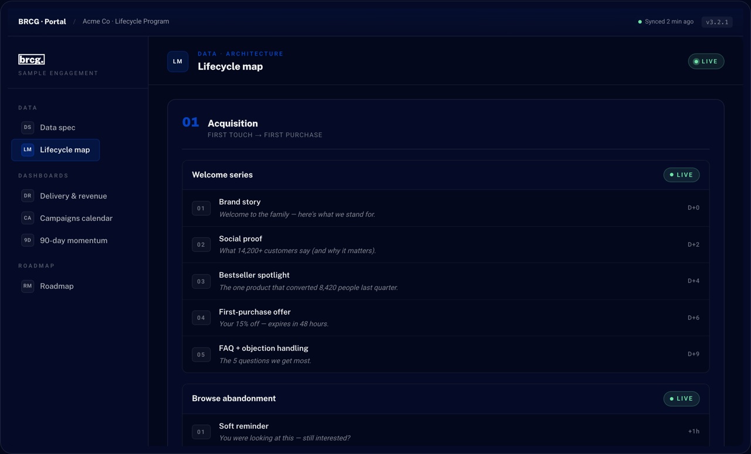Click the green sync status dot in the top bar
This screenshot has height=454, width=751.
(x=640, y=22)
